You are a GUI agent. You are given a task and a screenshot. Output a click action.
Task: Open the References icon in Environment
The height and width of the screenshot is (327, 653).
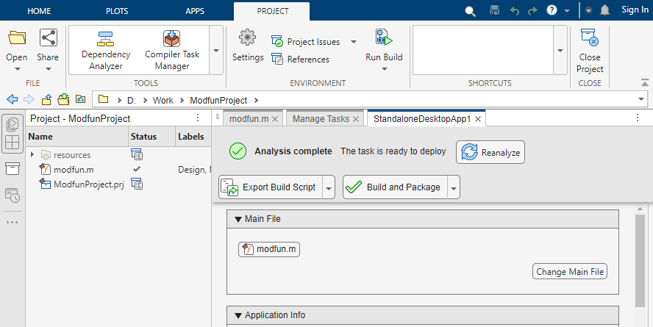(277, 60)
